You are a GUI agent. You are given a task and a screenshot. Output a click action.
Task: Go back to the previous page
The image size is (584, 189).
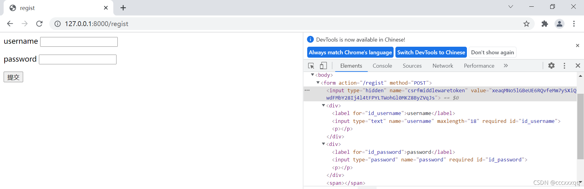pos(10,24)
